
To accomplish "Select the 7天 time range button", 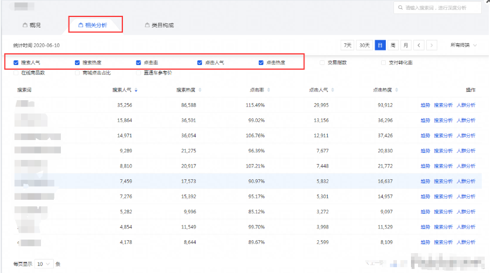I will pos(348,45).
